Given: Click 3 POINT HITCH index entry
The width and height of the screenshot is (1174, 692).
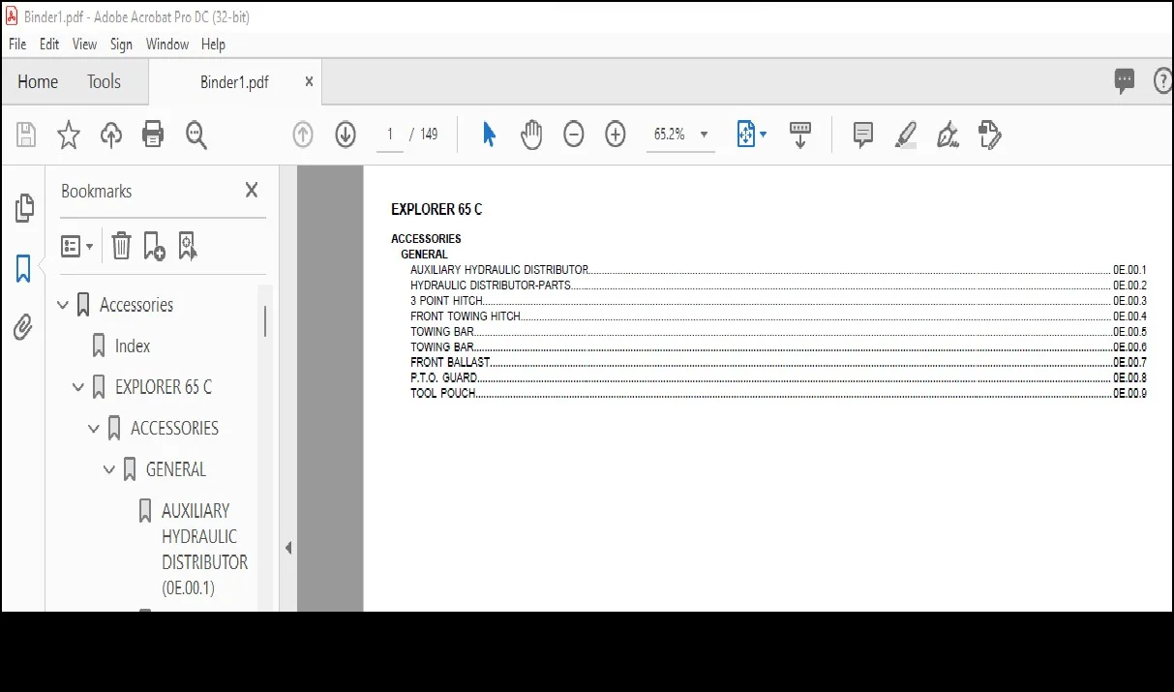Looking at the screenshot, I should [446, 301].
